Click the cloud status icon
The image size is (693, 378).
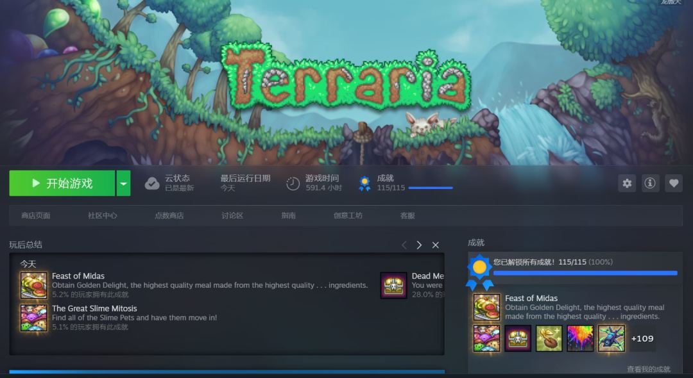click(x=152, y=183)
